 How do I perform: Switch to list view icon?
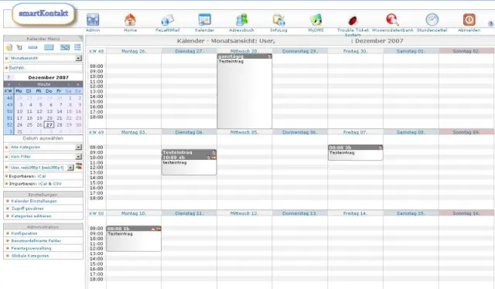77,47
